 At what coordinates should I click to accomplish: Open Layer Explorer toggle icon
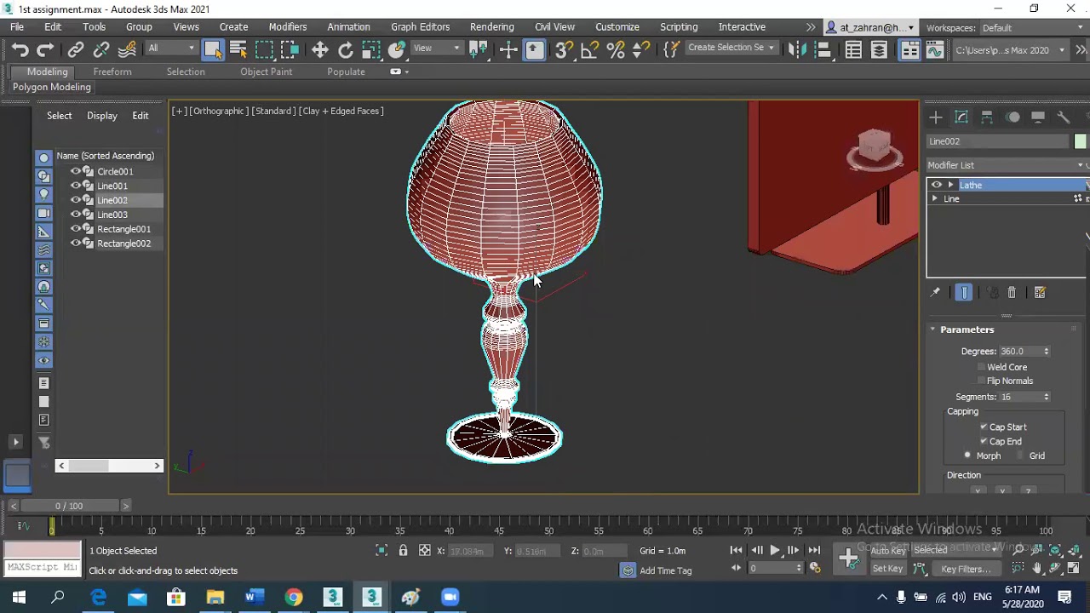880,50
